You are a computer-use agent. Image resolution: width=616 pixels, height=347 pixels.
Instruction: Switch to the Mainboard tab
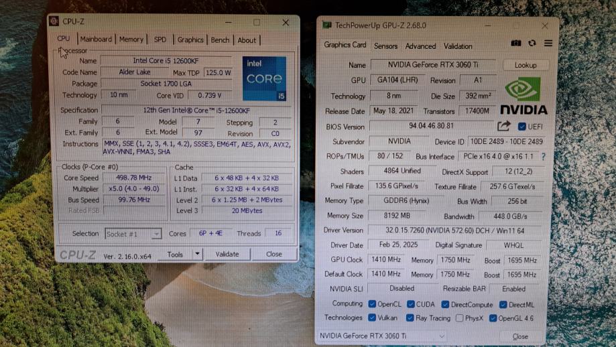click(96, 39)
